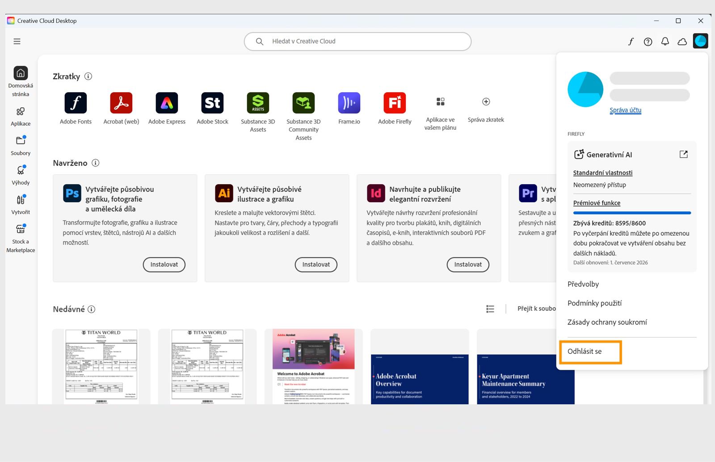Select Zásady ochrany soukromí menu item
This screenshot has width=715, height=462.
click(607, 322)
